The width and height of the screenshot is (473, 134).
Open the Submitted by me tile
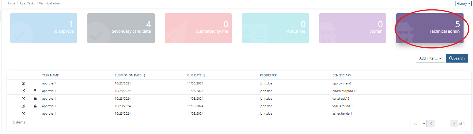198,28
